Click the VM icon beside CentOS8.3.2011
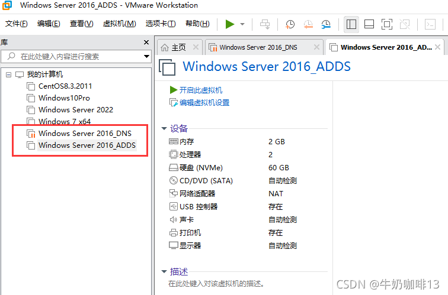The height and width of the screenshot is (295, 448). pyautogui.click(x=31, y=86)
